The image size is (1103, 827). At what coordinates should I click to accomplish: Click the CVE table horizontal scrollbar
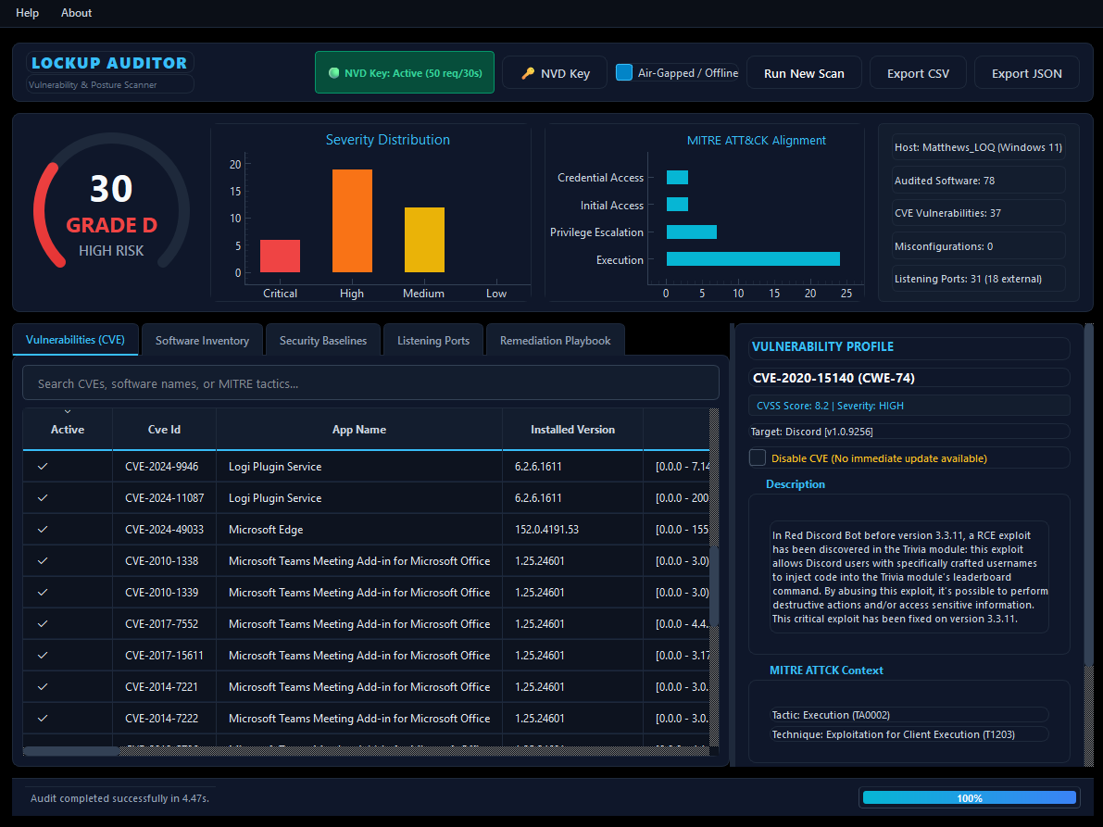[70, 751]
